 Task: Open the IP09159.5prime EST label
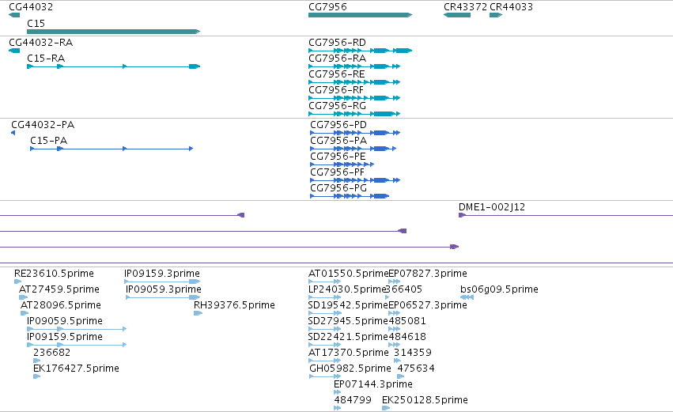pos(65,338)
